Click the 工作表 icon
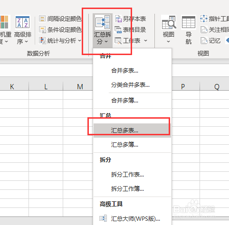Screen dimensions: 229x225 (x=118, y=41)
